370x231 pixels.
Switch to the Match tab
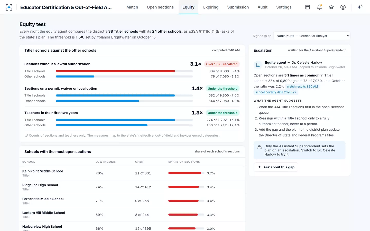(x=132, y=7)
